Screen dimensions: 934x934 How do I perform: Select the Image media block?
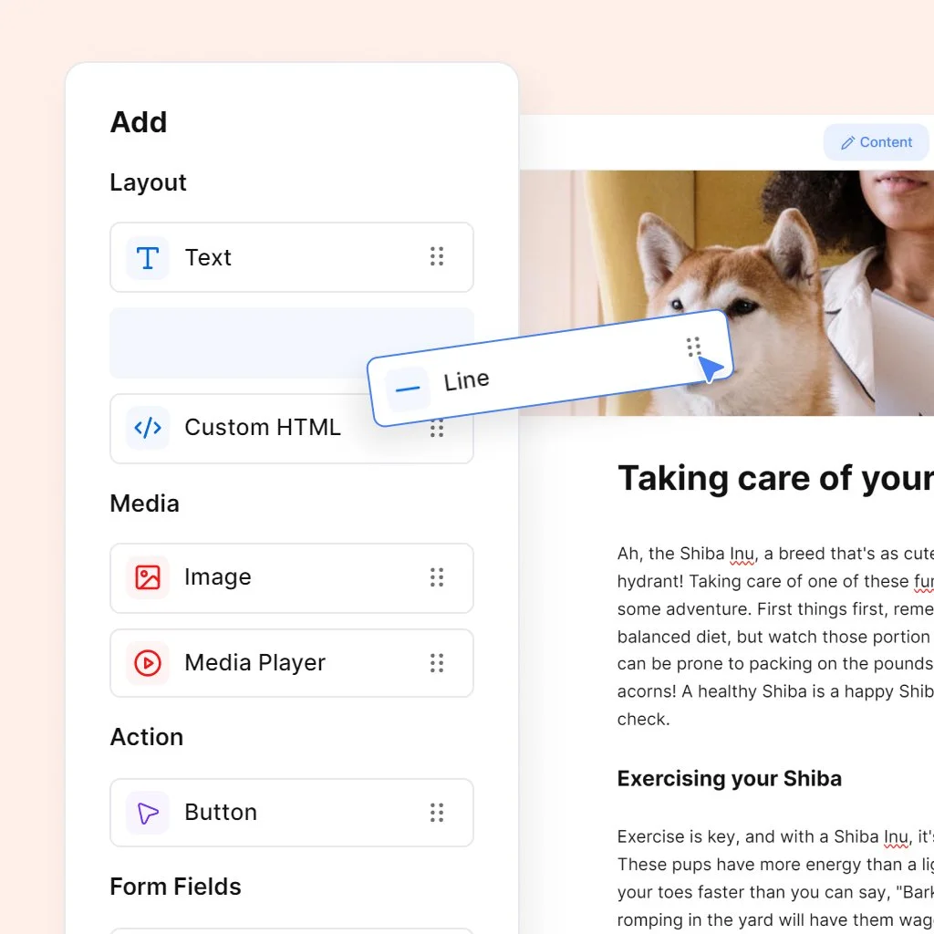(x=292, y=577)
